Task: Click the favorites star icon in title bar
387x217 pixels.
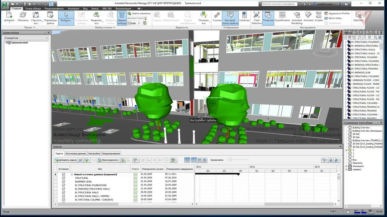Action: coord(310,4)
